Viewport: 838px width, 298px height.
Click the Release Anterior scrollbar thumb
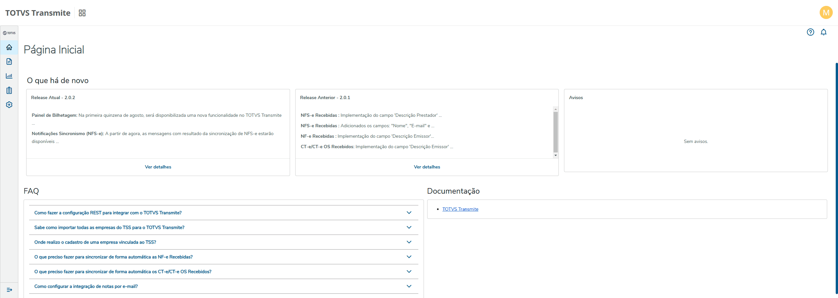point(556,132)
